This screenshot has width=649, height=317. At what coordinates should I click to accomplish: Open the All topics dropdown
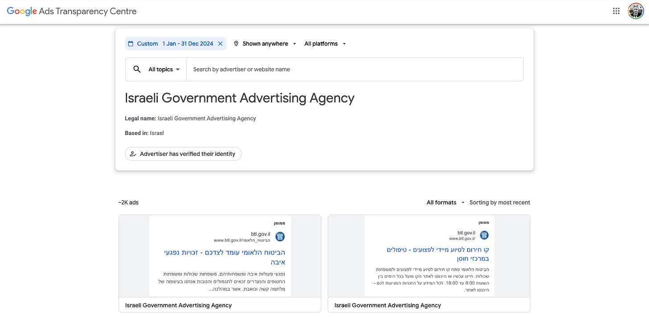click(164, 69)
